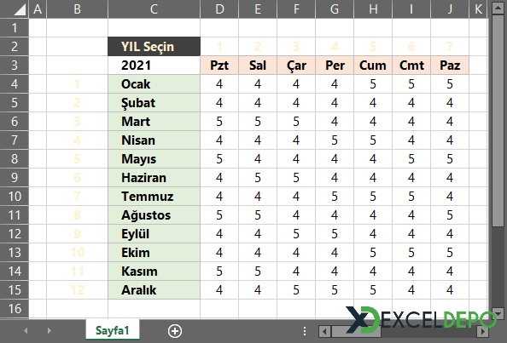Viewport: 507px width, 343px height.
Task: Click horizontal scrollbar left arrow
Action: point(324,331)
